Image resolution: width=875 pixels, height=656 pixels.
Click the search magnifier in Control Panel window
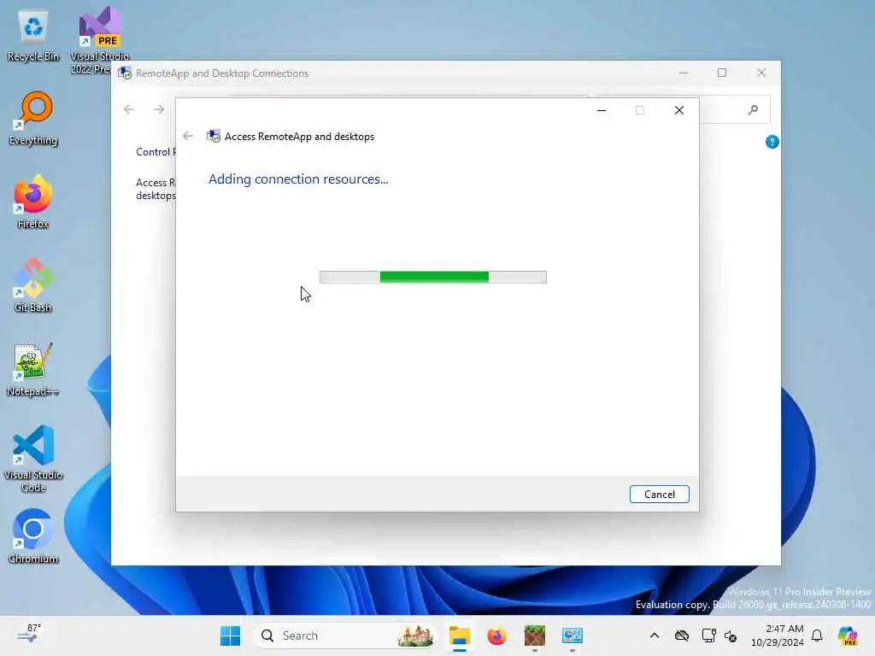[x=753, y=110]
